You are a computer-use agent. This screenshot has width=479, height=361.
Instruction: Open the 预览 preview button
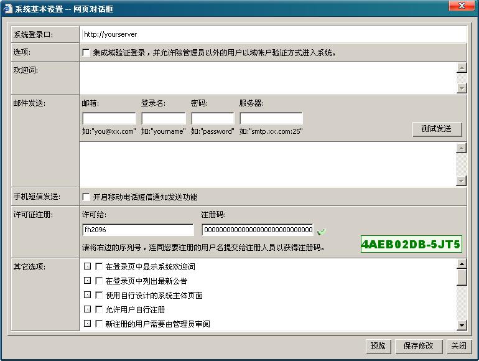pyautogui.click(x=378, y=346)
